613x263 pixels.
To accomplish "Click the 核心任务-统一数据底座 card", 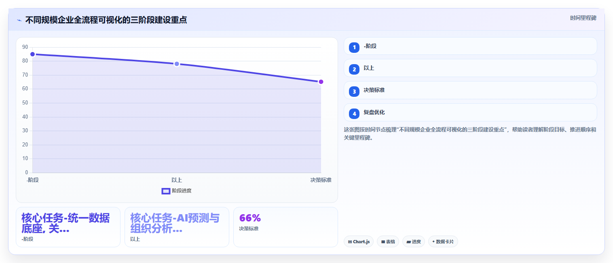I will [68, 227].
